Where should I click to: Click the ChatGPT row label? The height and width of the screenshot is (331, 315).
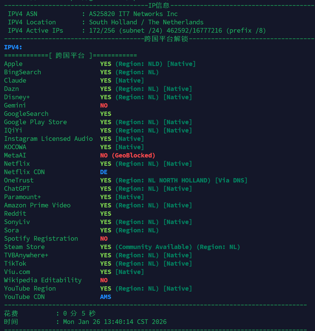pos(17,189)
